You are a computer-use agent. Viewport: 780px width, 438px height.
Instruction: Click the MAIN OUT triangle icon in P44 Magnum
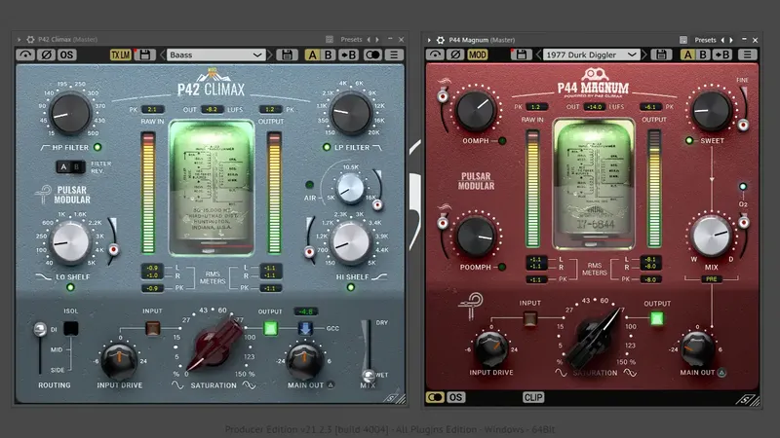pyautogui.click(x=721, y=372)
